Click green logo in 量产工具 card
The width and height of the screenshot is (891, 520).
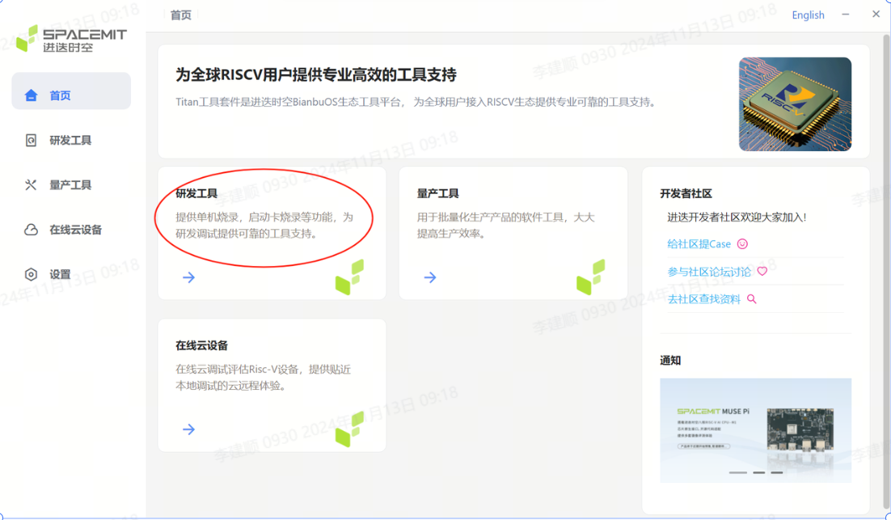591,277
